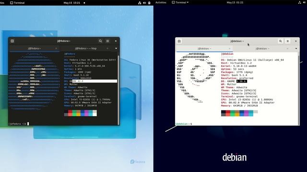Close the Debian terminal window
307x172 pixels.
pos(296,41)
